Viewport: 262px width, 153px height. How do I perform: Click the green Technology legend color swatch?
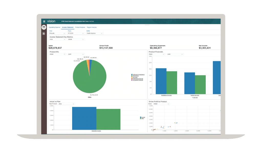(x=132, y=76)
